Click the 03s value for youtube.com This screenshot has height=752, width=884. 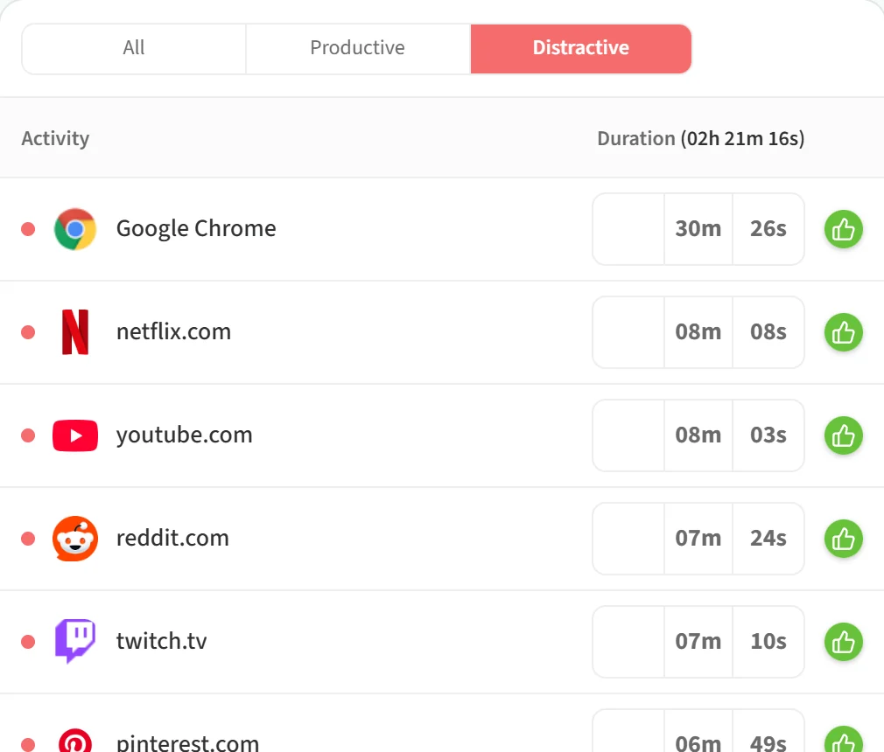[768, 435]
